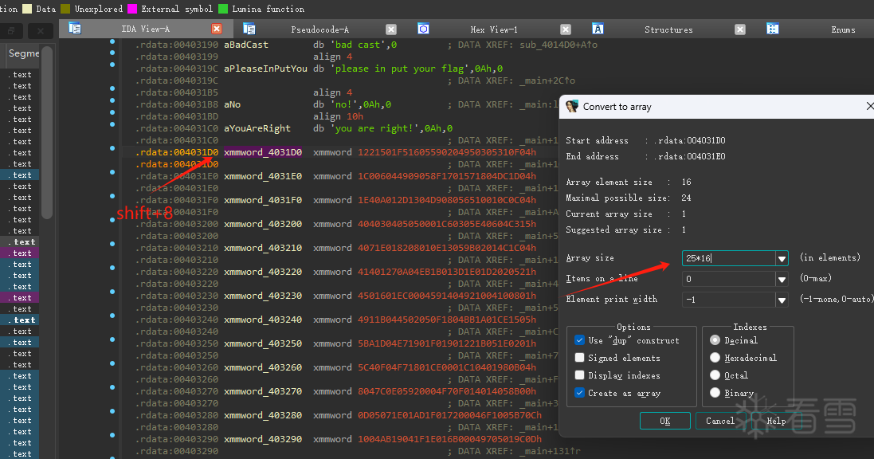Screen dimensions: 874x459
Task: Click the Structures tab icon
Action: pyautogui.click(x=598, y=29)
